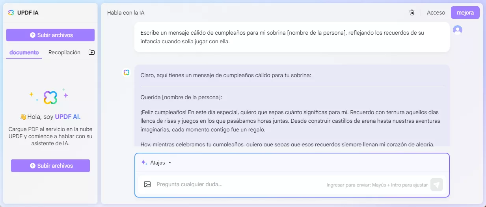The image size is (486, 207).
Task: Click the purple mejora button
Action: click(x=465, y=13)
